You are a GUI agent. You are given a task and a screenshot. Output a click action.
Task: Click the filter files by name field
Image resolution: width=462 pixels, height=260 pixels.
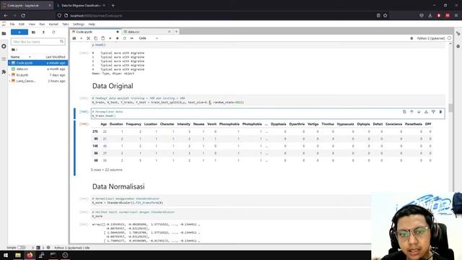(38, 42)
